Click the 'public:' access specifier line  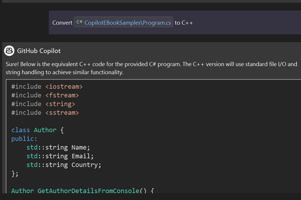24,139
